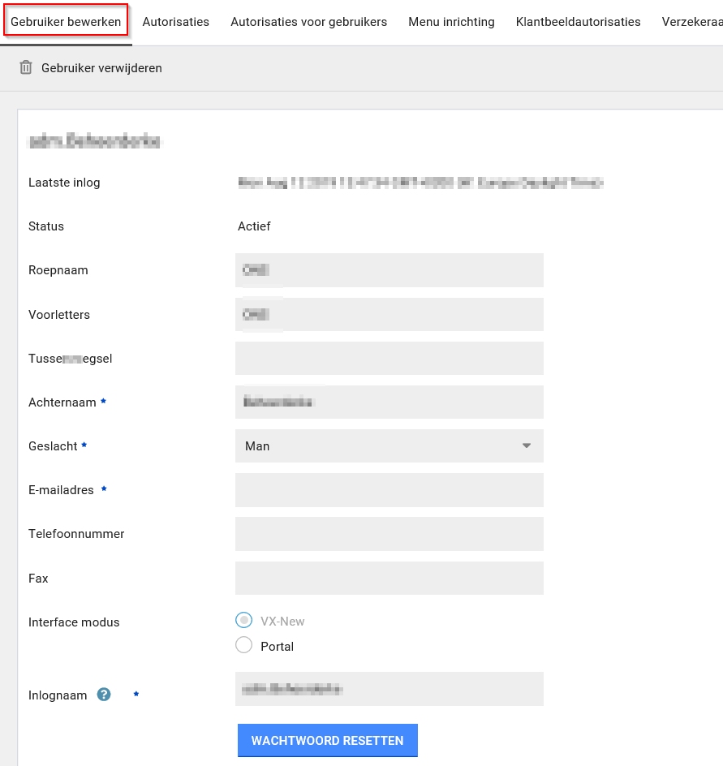The image size is (723, 766).
Task: Select the Portal interface mode radio button
Action: coord(243,646)
